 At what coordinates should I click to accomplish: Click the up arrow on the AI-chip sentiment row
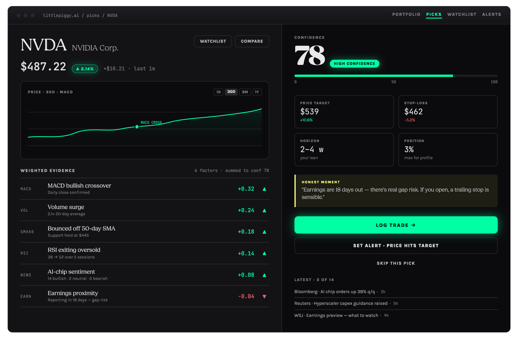(264, 275)
